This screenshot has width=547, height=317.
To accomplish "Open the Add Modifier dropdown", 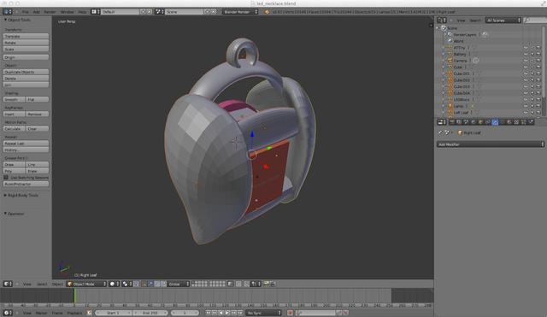I will pos(490,144).
